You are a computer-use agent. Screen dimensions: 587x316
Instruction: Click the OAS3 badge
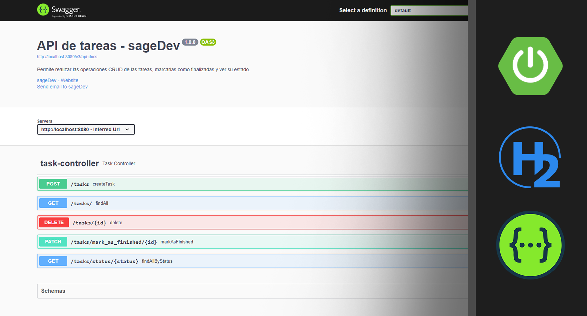[208, 42]
